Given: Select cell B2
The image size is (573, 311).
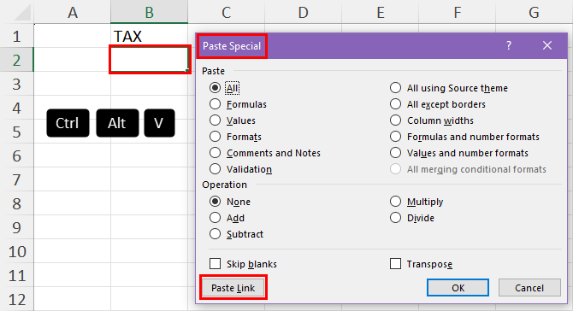Looking at the screenshot, I should (x=150, y=60).
